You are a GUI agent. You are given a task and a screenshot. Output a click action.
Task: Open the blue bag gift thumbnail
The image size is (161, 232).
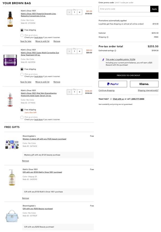pyautogui.click(x=12, y=216)
